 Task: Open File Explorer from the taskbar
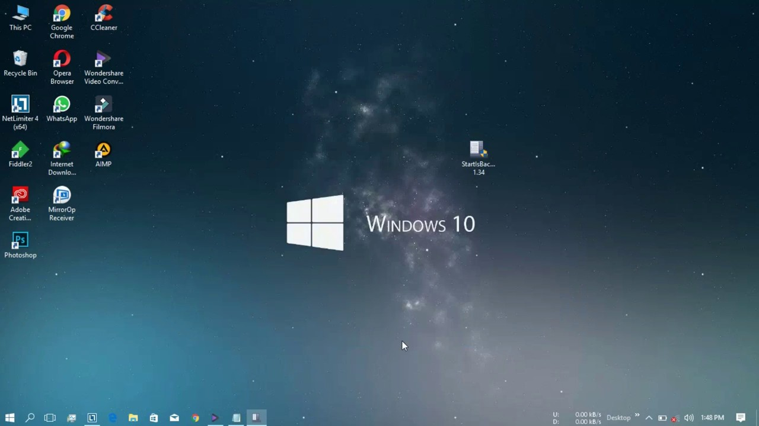(x=133, y=418)
